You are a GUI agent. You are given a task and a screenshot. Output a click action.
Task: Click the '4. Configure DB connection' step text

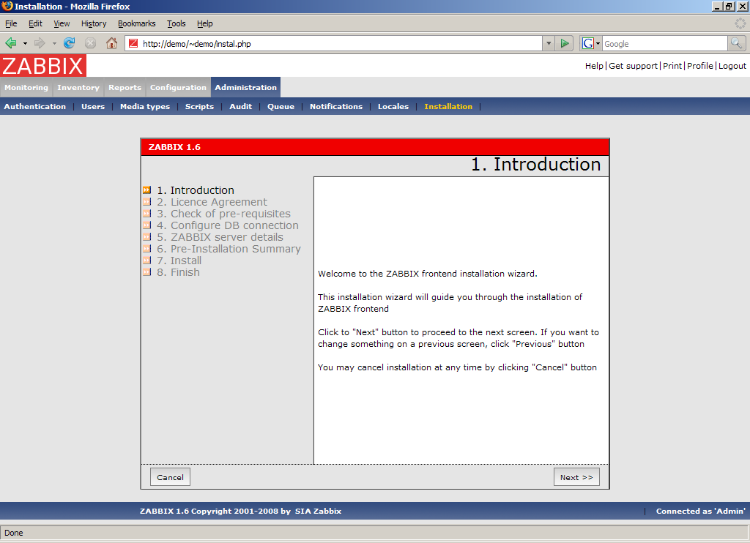point(228,225)
